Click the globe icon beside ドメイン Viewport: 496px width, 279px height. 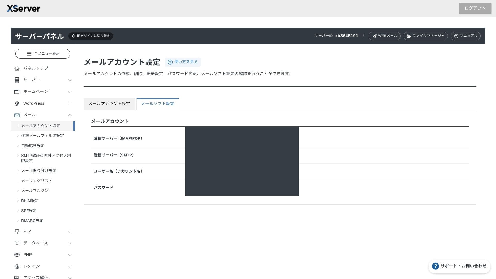pos(17,267)
